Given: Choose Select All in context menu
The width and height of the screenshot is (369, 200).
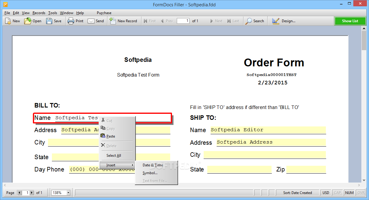Looking at the screenshot, I should [x=117, y=156].
